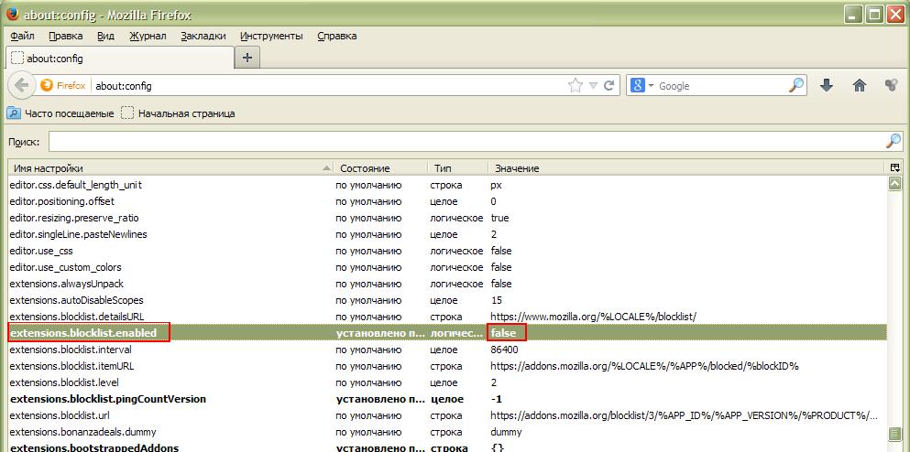The height and width of the screenshot is (452, 910).
Task: Open the Файл menu
Action: 23,36
